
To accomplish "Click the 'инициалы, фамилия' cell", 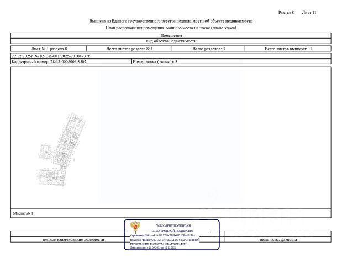I will (278, 239).
